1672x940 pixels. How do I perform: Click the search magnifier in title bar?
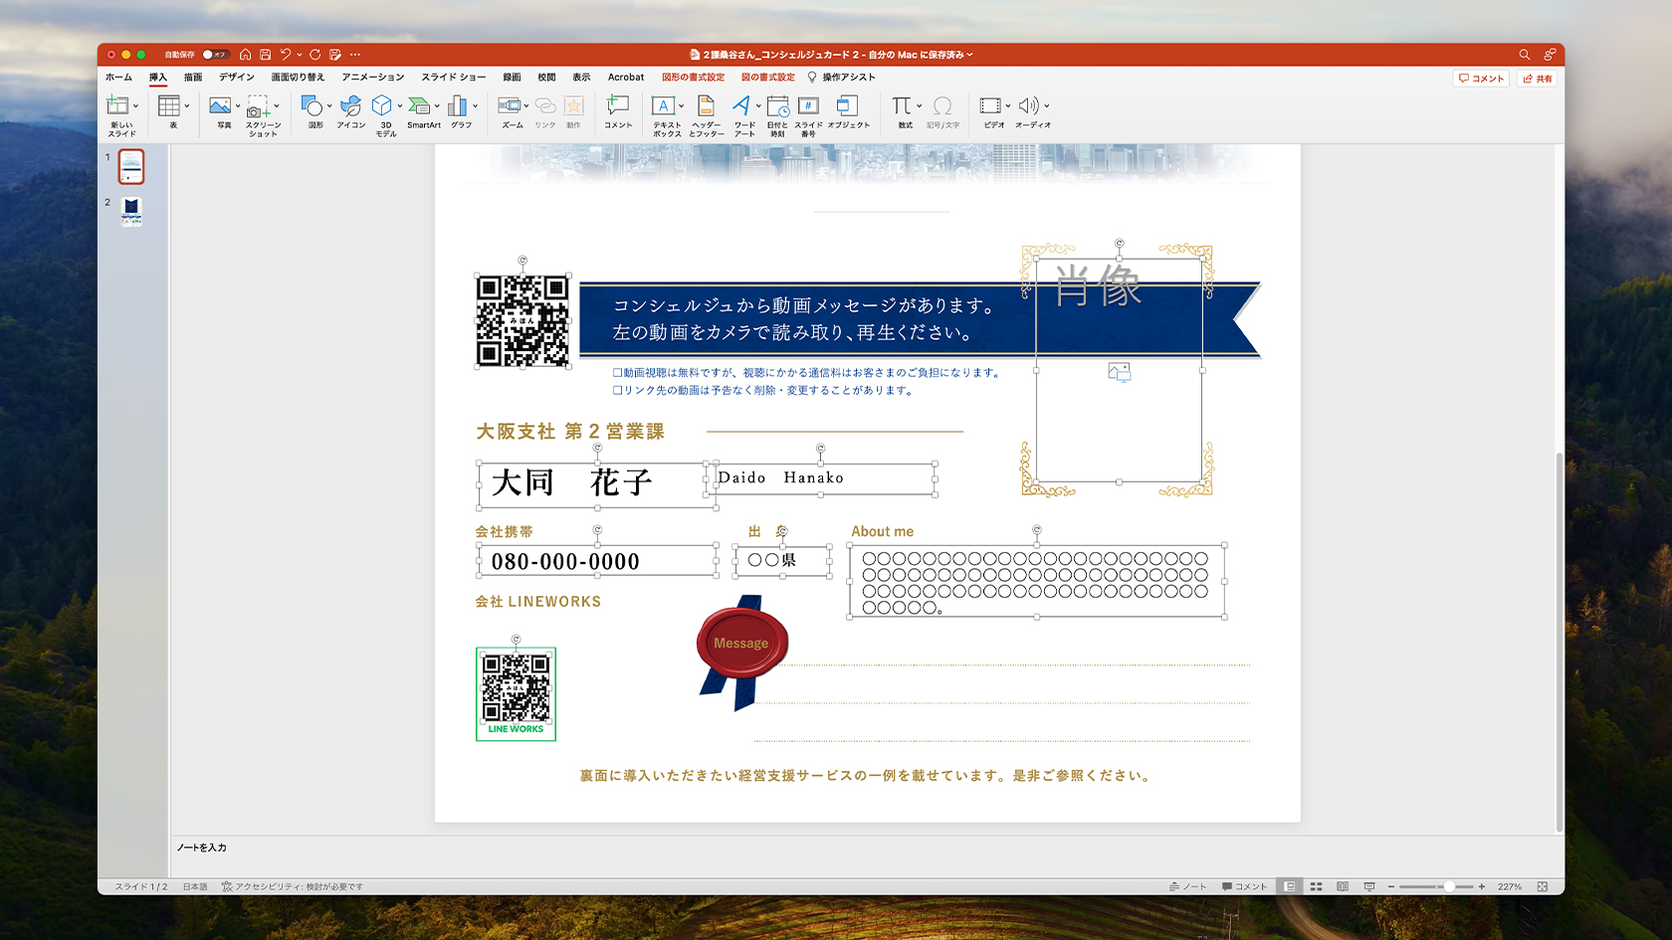coord(1524,55)
